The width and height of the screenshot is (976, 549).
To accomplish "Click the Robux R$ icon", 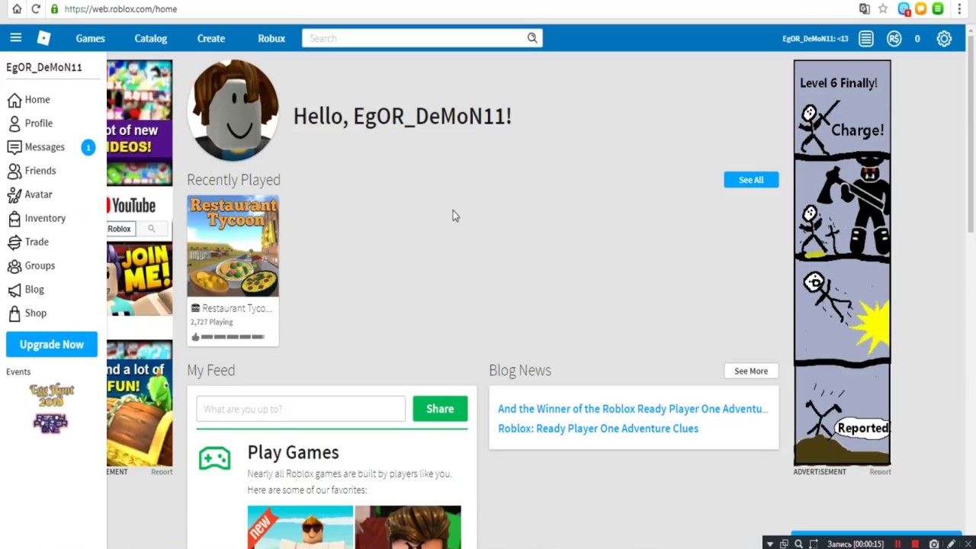I will click(x=894, y=38).
